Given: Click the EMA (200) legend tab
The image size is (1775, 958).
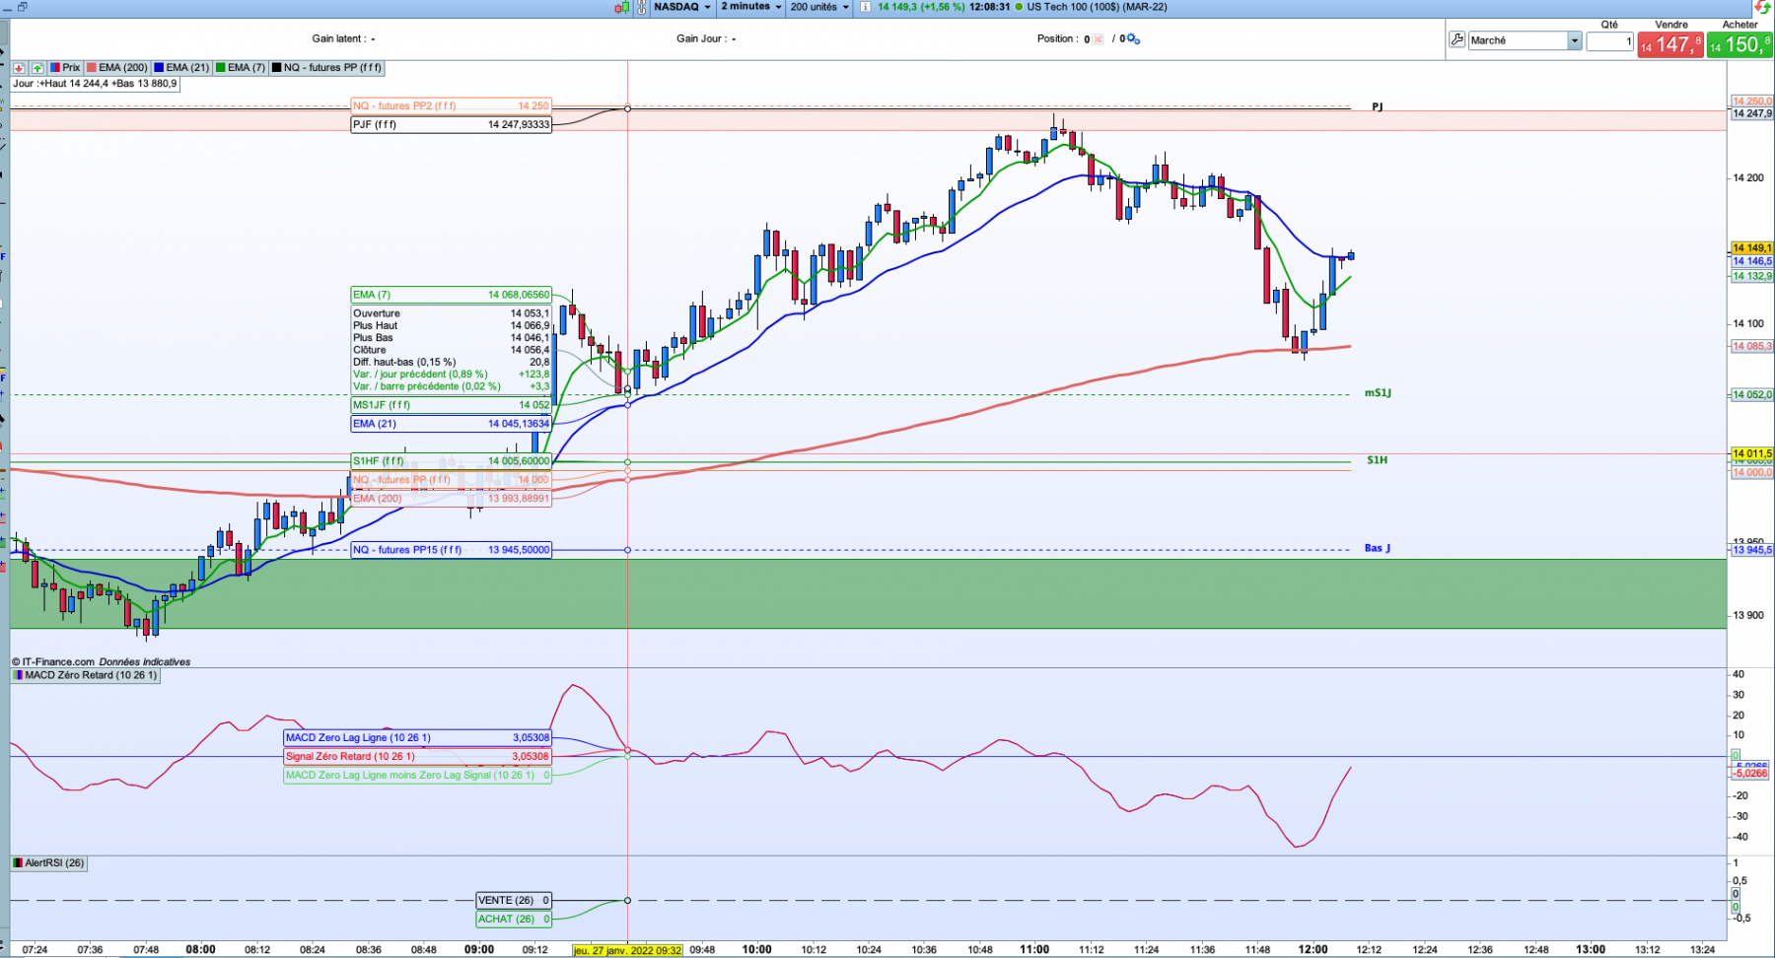Looking at the screenshot, I should (x=117, y=68).
